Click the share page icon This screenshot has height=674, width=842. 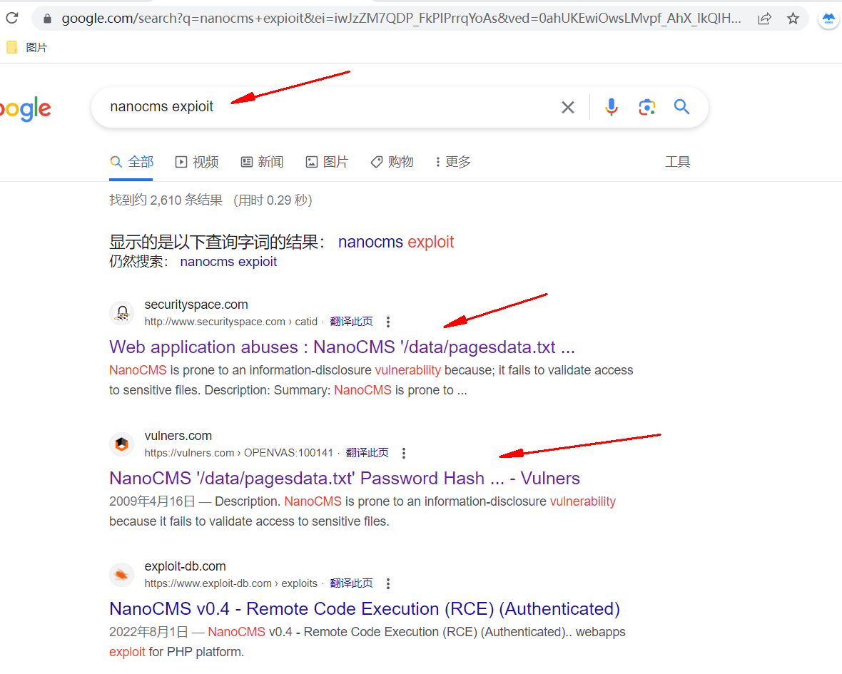point(765,19)
